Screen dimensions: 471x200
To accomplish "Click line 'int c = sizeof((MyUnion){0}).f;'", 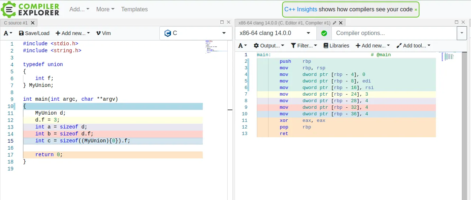I will click(83, 141).
